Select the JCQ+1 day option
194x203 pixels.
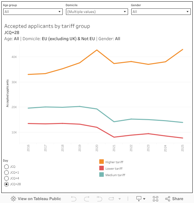[6, 172]
